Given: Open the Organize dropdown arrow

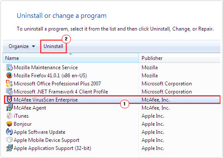Looking at the screenshot, I should pos(34,46).
